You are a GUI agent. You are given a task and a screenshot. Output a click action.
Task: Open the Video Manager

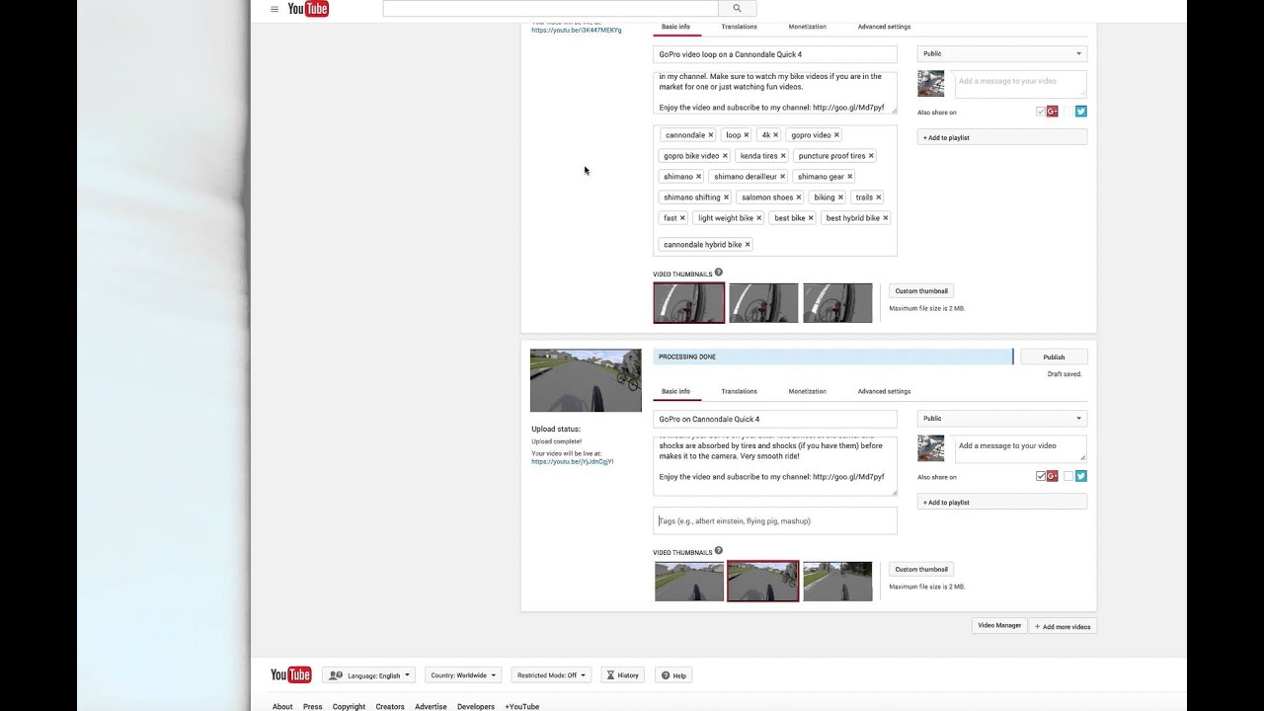point(999,626)
